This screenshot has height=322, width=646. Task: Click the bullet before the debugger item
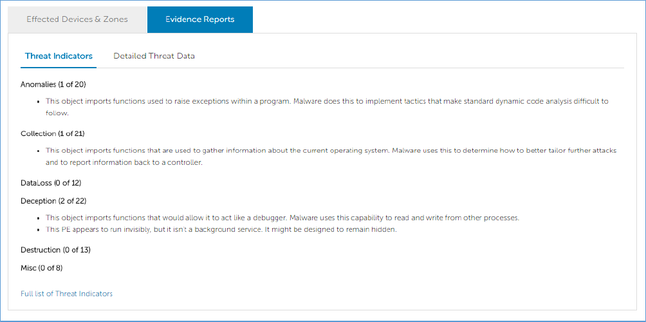[39, 218]
